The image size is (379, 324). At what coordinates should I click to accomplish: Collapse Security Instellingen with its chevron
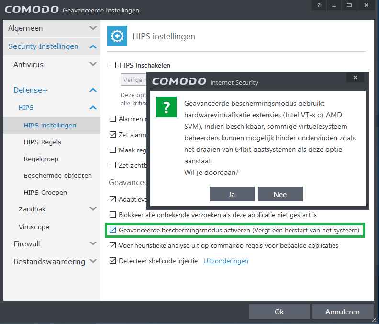[x=93, y=46]
